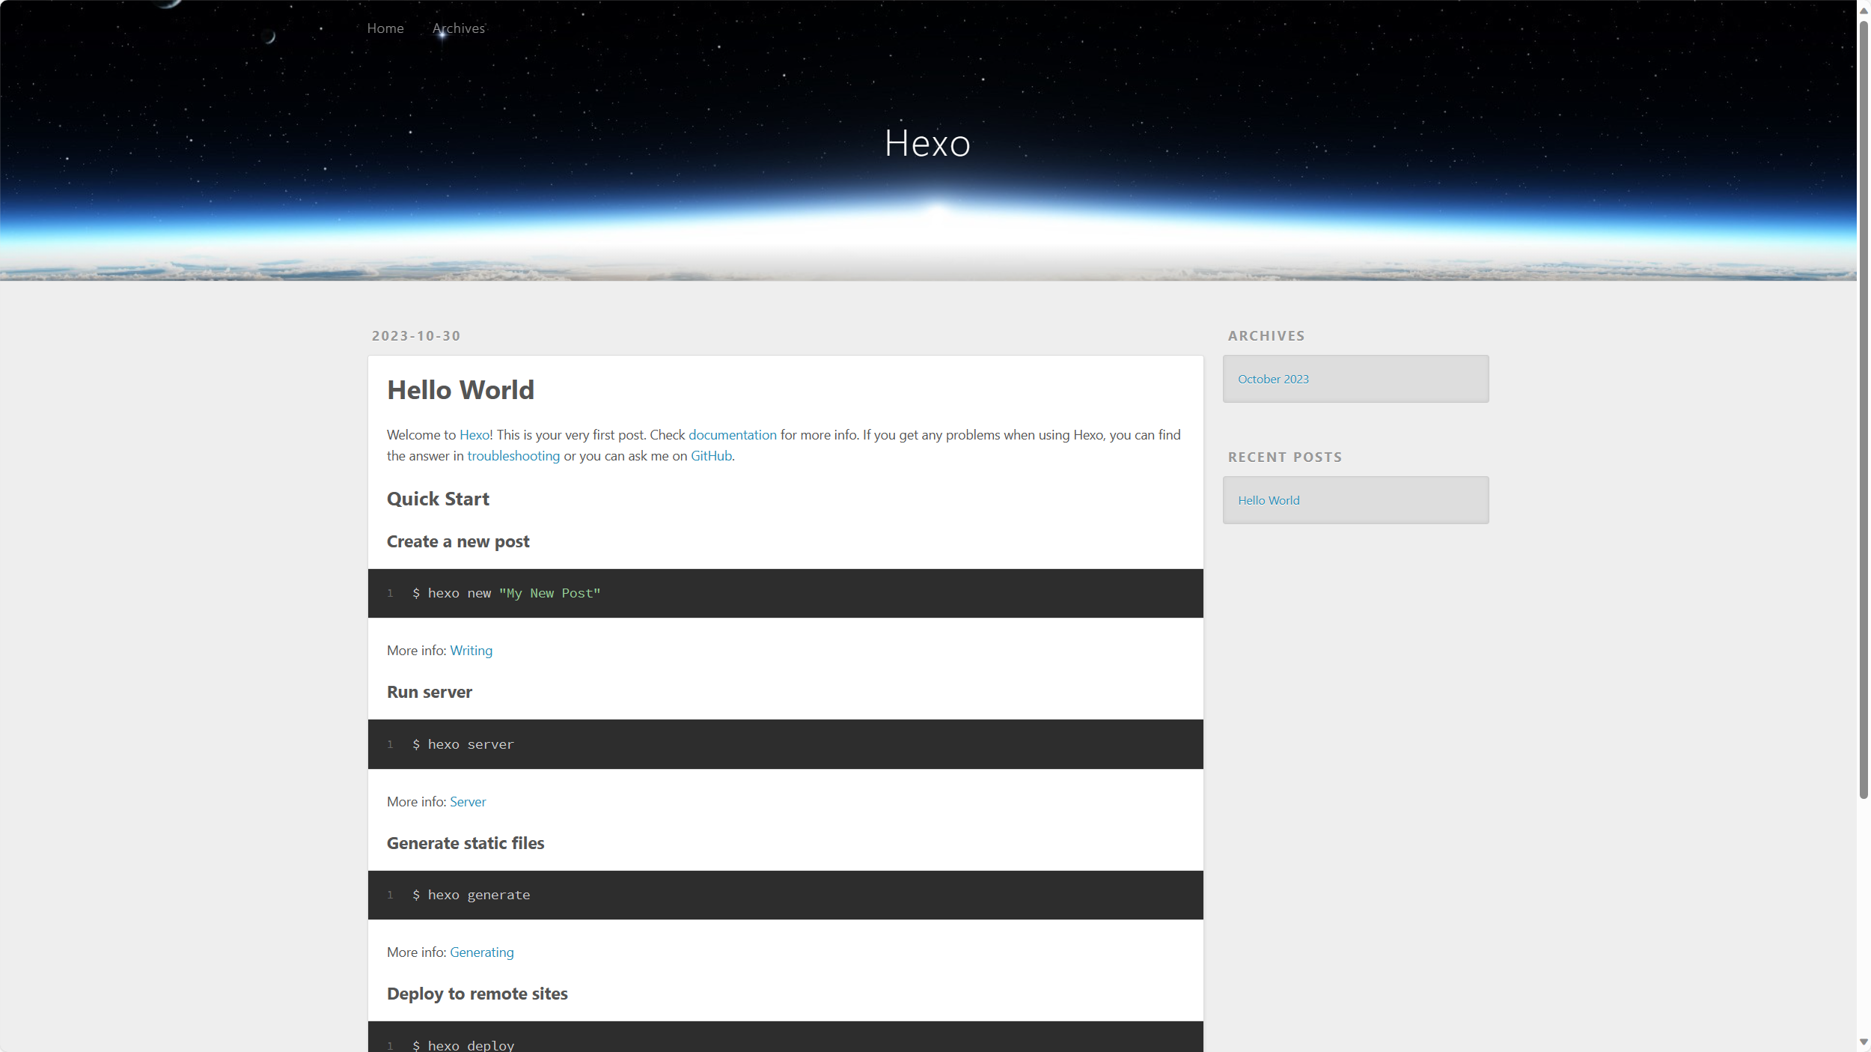
Task: Follow the Hexo link in the welcome text
Action: pyautogui.click(x=474, y=435)
